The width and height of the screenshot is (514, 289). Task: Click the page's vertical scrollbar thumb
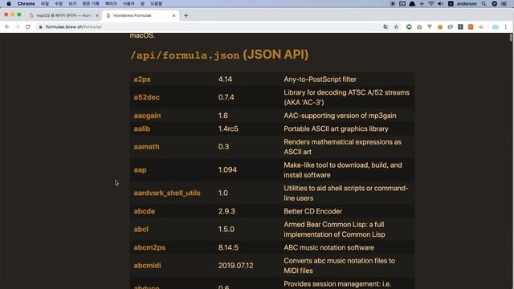coord(511,38)
